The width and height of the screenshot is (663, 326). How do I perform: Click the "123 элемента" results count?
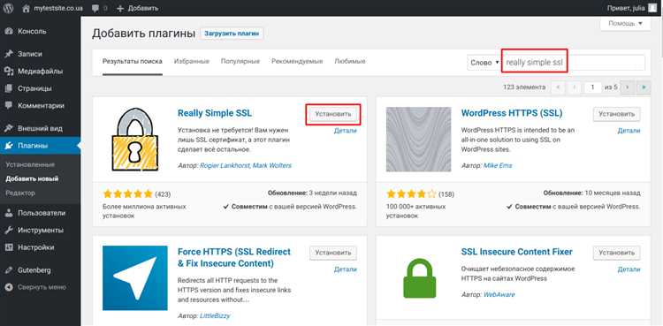(524, 87)
